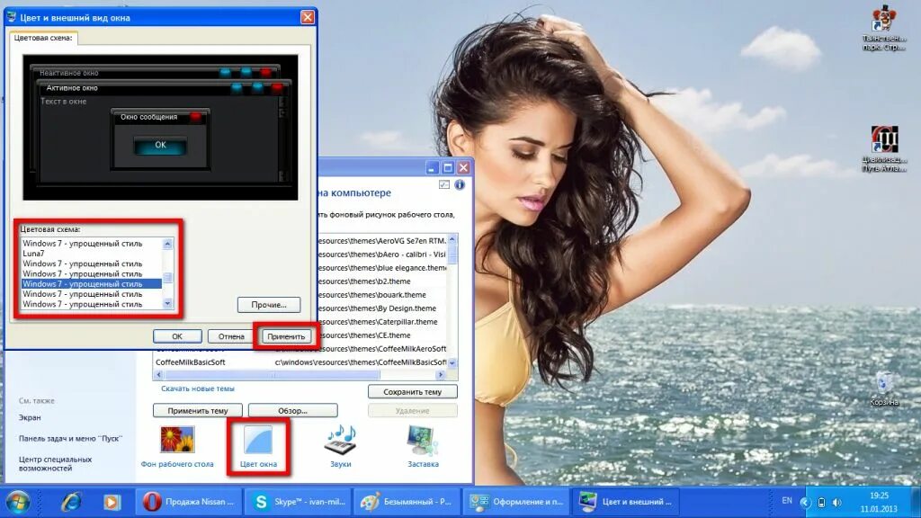Select the highlighted Windows 7 упрощенный стиль entry

(91, 283)
